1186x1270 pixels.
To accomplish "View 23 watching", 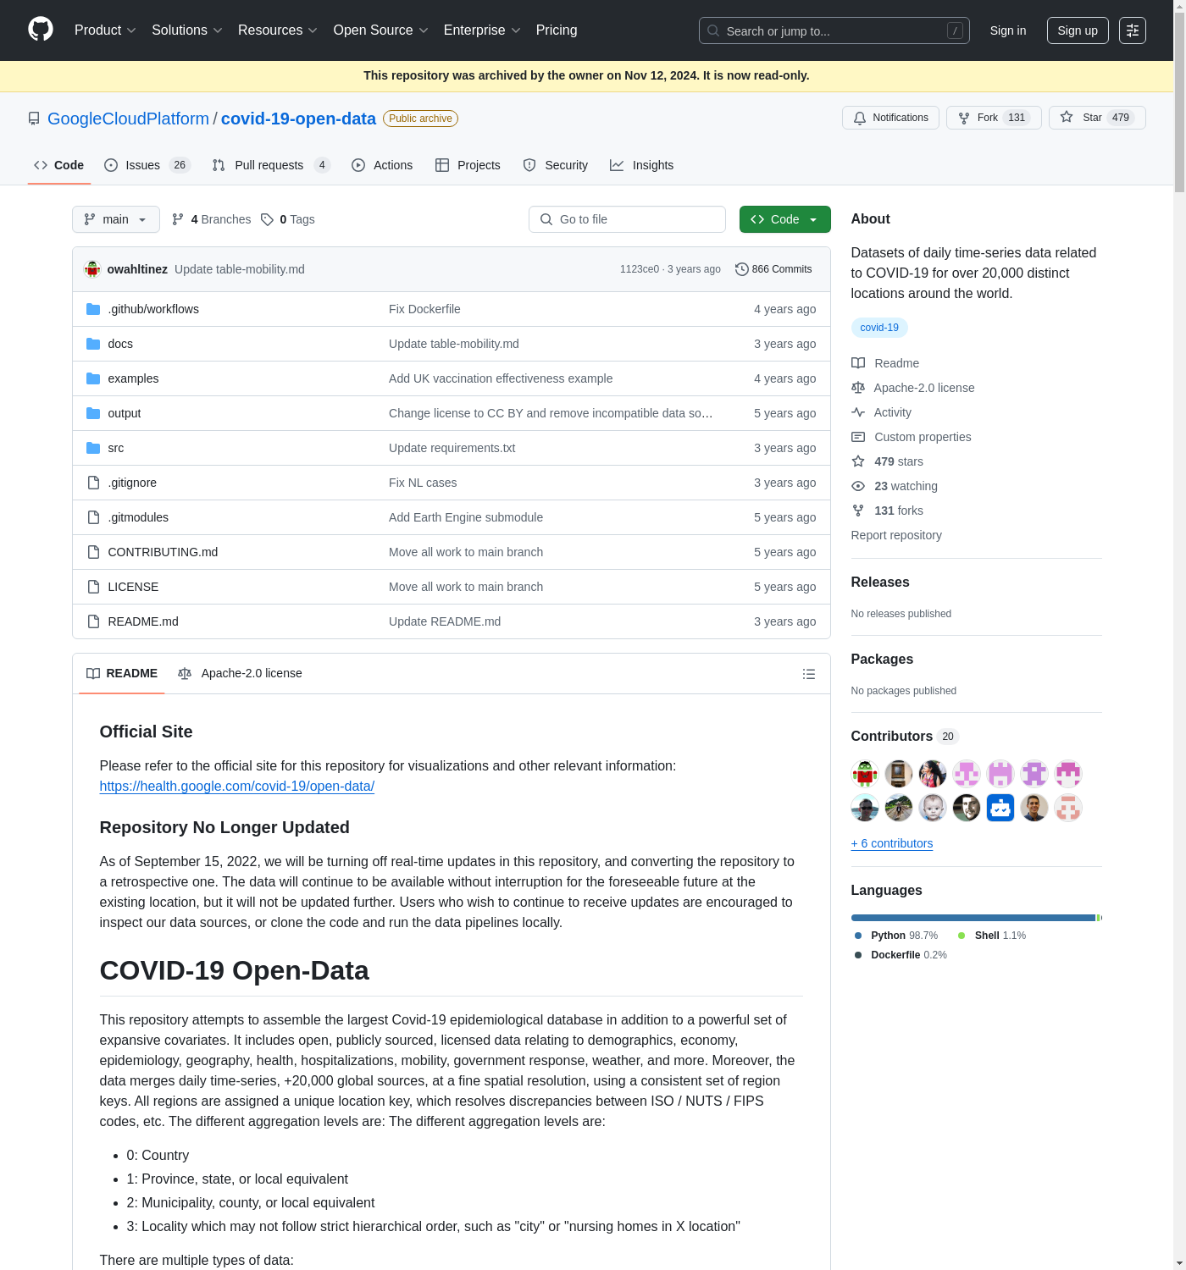I will 895,486.
